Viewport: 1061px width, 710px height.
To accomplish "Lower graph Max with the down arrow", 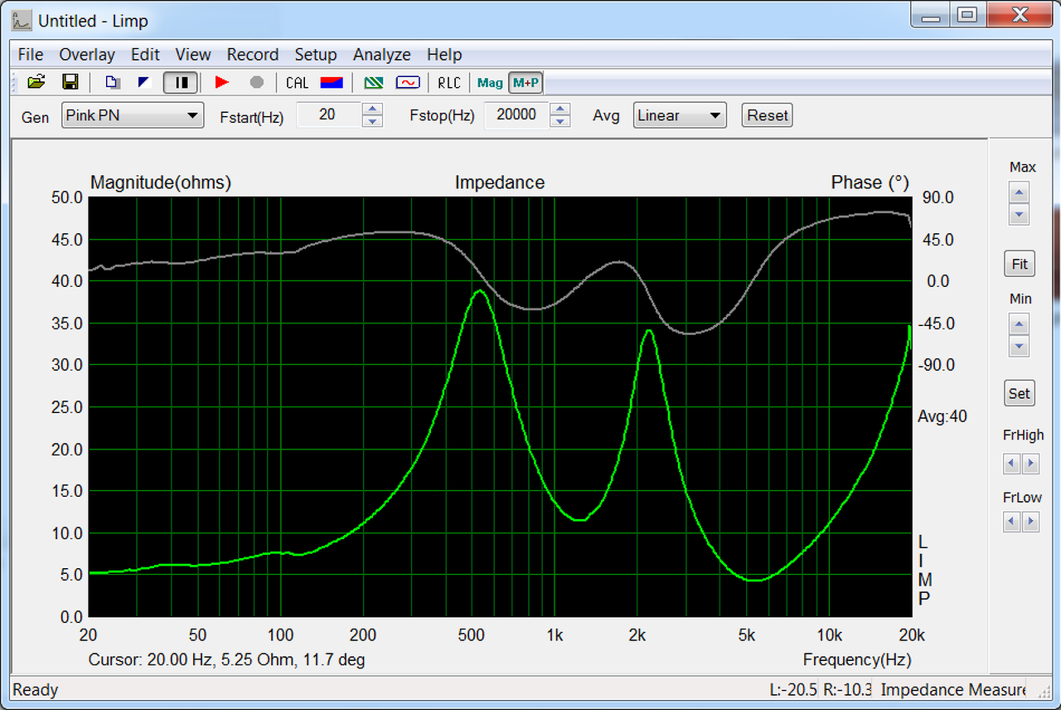I will click(x=1020, y=214).
